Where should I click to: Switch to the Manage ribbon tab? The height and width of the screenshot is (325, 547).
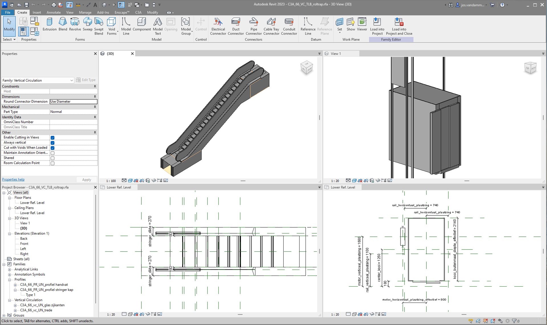click(85, 13)
